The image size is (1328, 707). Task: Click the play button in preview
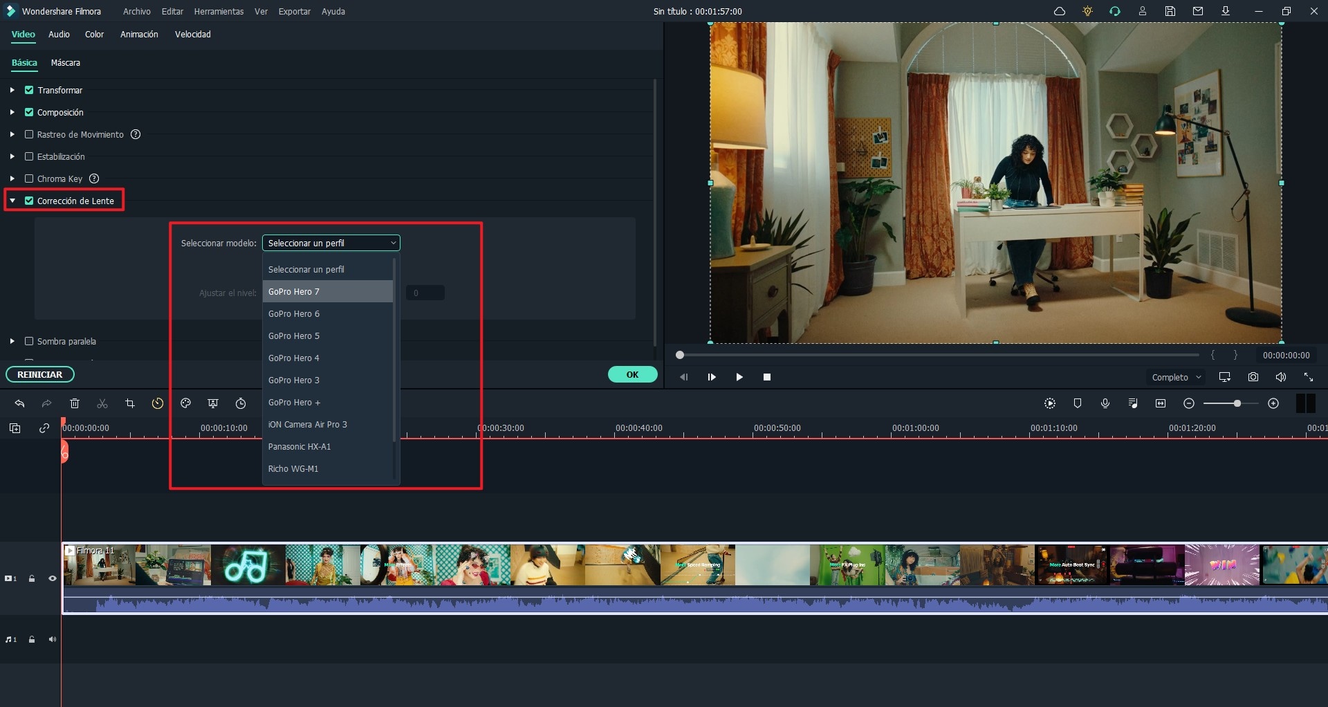tap(739, 377)
